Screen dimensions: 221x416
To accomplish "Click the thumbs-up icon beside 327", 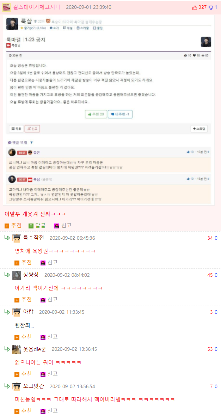I will pos(195,7).
